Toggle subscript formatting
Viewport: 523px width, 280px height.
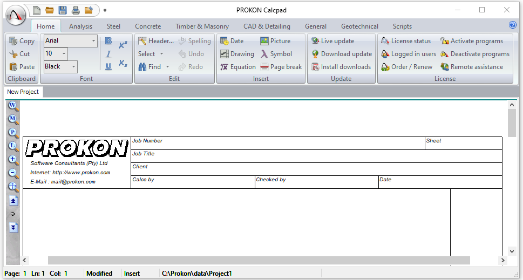[123, 63]
